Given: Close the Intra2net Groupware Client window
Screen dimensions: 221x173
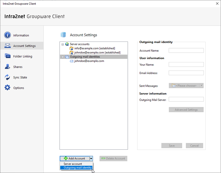Looking at the screenshot, I should pyautogui.click(x=217, y=3).
